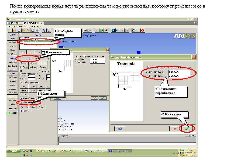This screenshot has width=227, height=160.
Task: Expand the Operations section
Action: [x=22, y=111]
